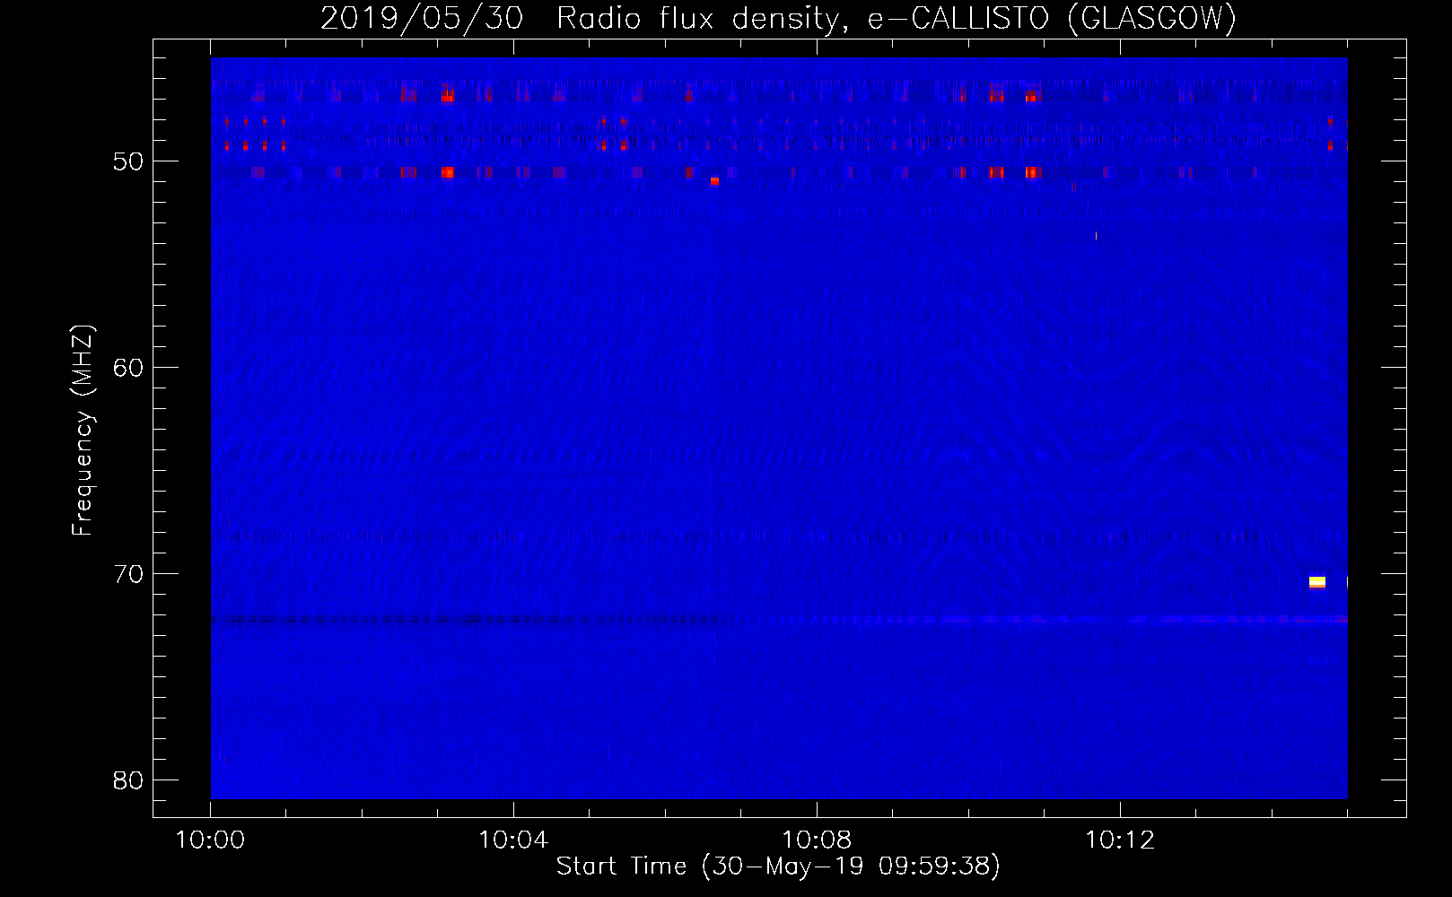Image resolution: width=1452 pixels, height=897 pixels.
Task: Click the Start Time axis label
Action: [778, 866]
